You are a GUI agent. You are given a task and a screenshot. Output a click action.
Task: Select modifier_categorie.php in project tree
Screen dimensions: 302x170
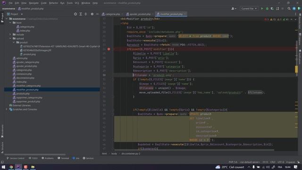(28, 86)
